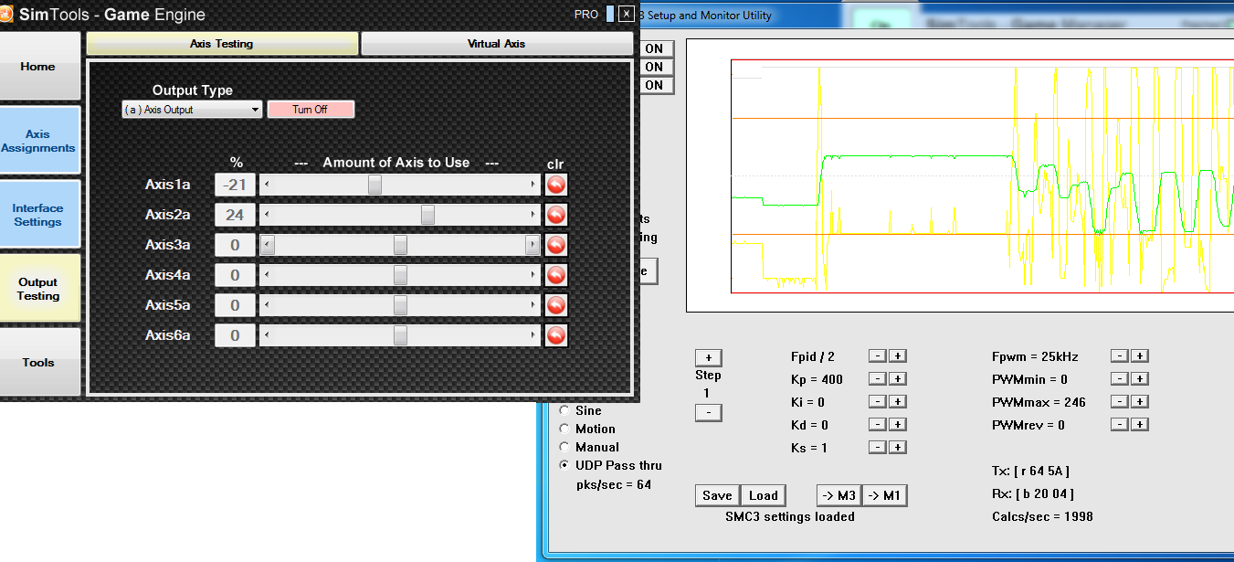Reset Axis5a via red clr icon
The image size is (1234, 562).
pyautogui.click(x=556, y=305)
